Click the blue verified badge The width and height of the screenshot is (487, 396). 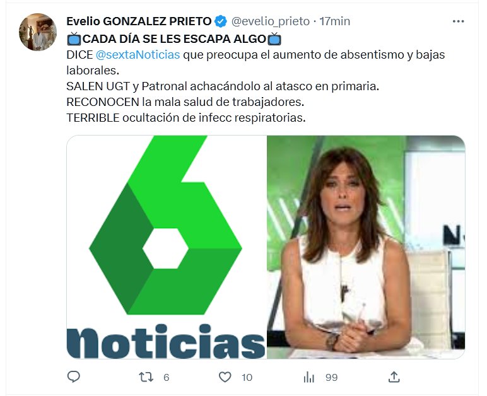point(221,21)
